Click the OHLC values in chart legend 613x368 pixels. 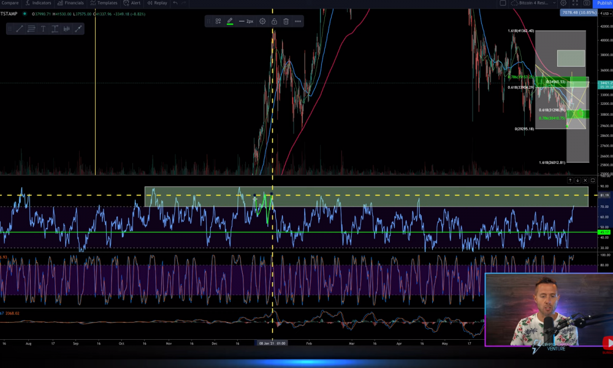tap(89, 14)
